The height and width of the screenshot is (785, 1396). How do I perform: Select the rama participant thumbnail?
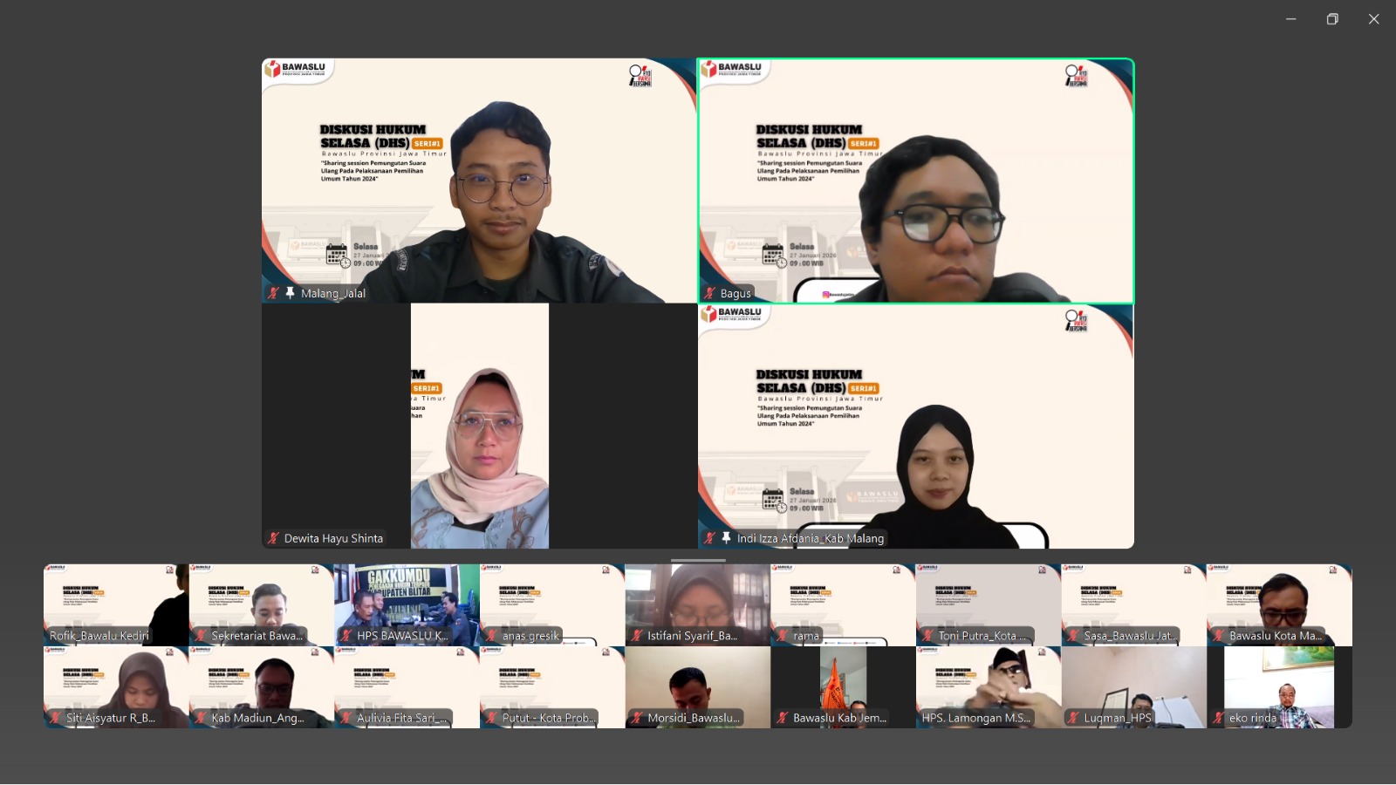point(843,604)
